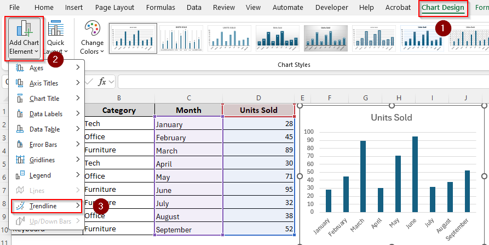489x245 pixels.
Task: Click the Units Sold chart title
Action: (x=391, y=117)
